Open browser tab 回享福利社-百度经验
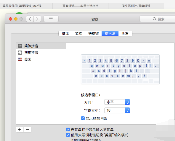175x141 pixels. 136,6
